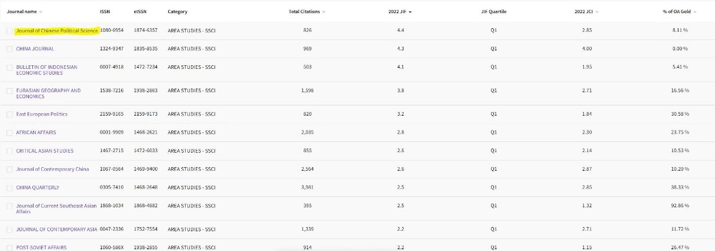Sort by Journal name arrow icon
This screenshot has height=251, width=715.
[41, 12]
